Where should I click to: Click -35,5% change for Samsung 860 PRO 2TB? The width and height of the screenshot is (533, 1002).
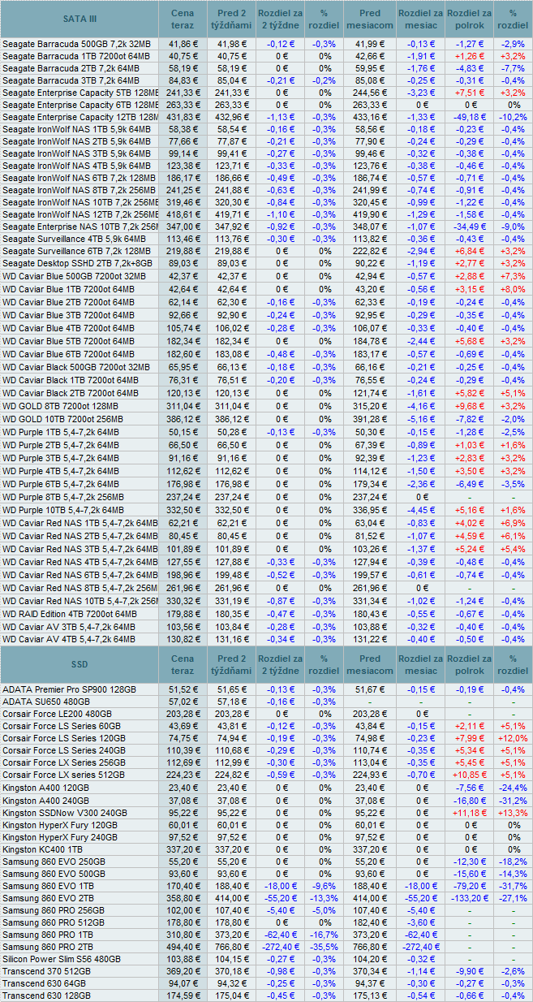tap(325, 948)
